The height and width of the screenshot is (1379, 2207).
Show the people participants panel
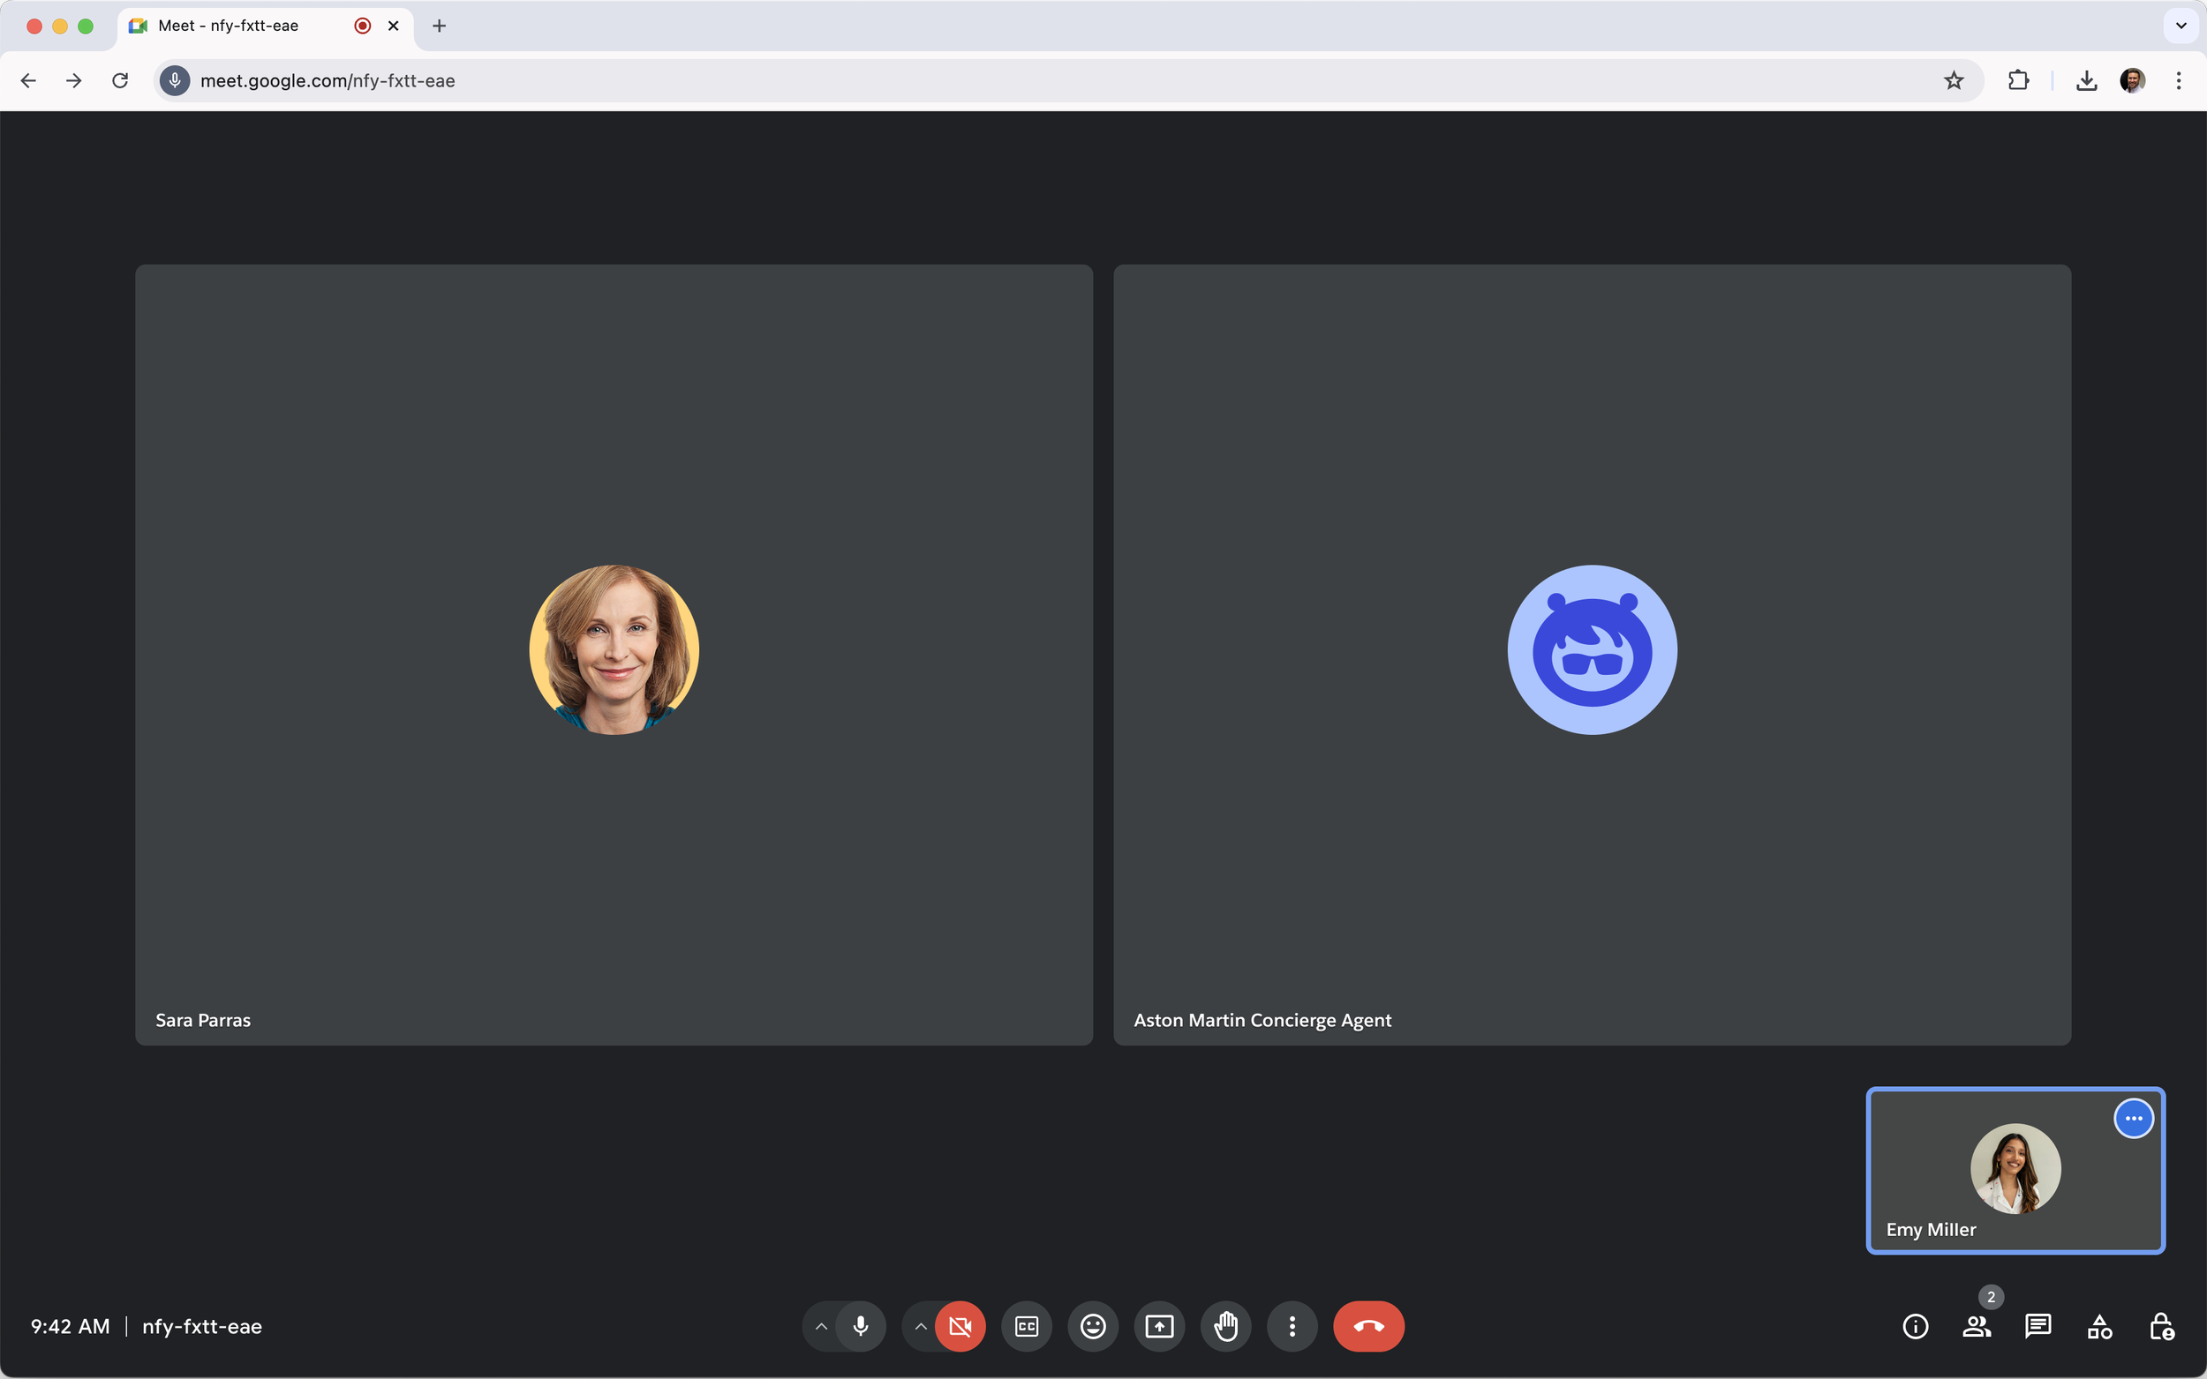click(x=1977, y=1326)
